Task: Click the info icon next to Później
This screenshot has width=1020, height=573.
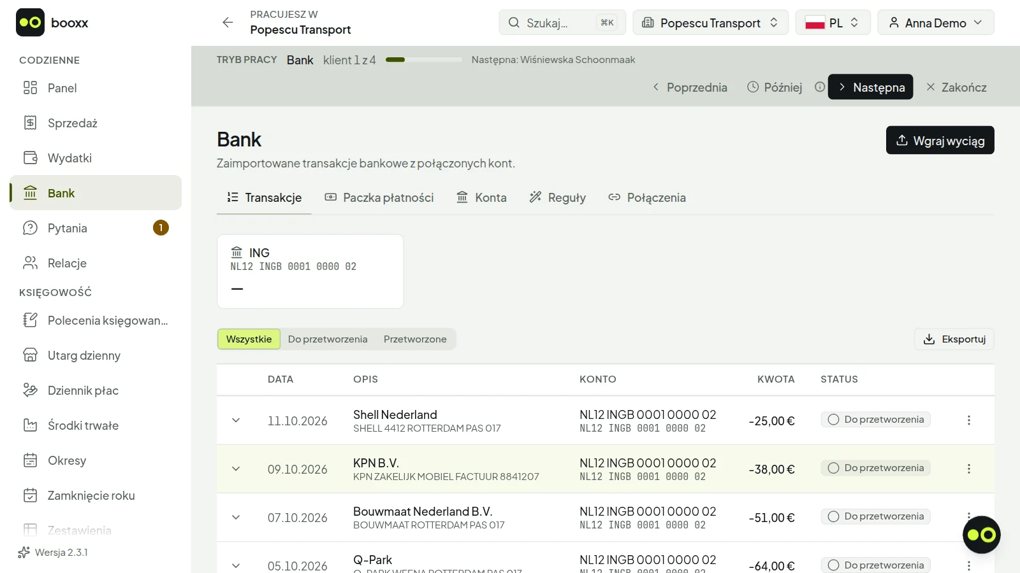Action: tap(820, 87)
